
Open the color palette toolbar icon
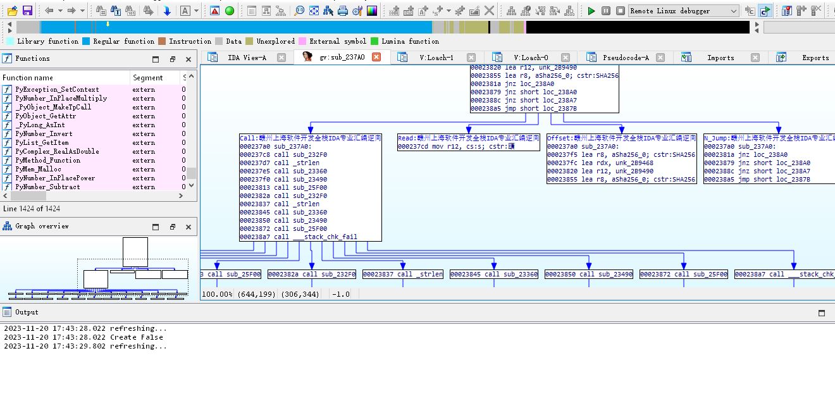[372, 11]
